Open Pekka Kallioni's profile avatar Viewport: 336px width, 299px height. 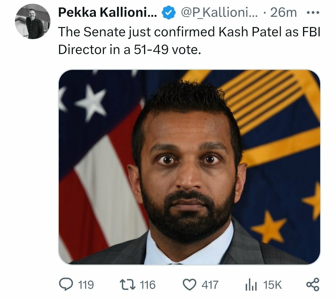[33, 21]
